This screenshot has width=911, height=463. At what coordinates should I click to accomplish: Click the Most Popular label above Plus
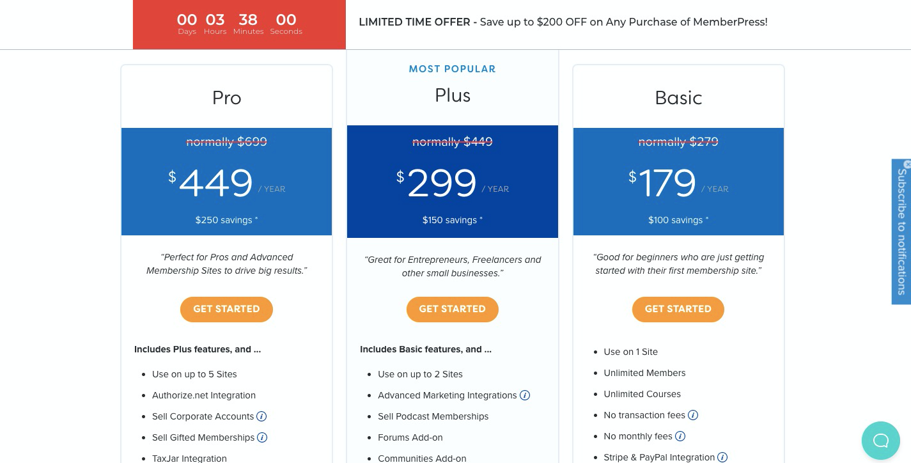(x=452, y=69)
